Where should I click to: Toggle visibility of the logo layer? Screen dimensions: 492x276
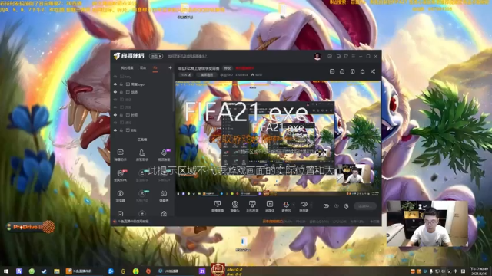(x=115, y=84)
